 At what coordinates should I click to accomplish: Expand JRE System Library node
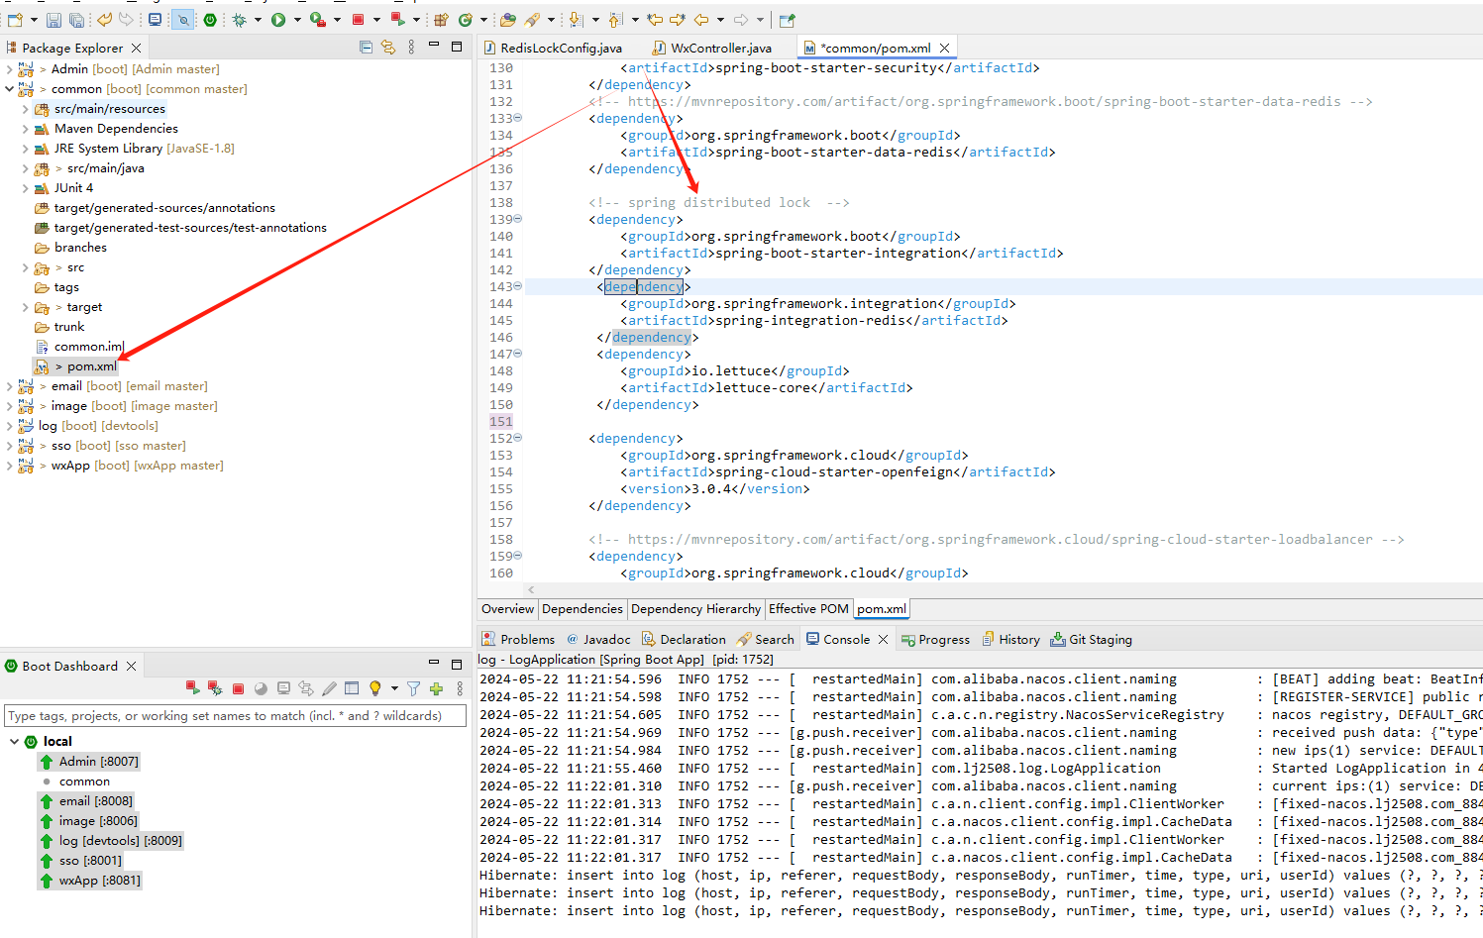pyautogui.click(x=26, y=149)
